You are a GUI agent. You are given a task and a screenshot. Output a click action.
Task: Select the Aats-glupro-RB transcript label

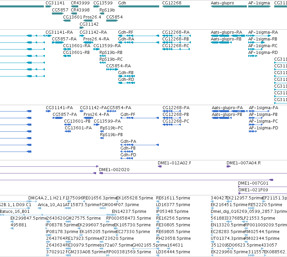[226, 39]
